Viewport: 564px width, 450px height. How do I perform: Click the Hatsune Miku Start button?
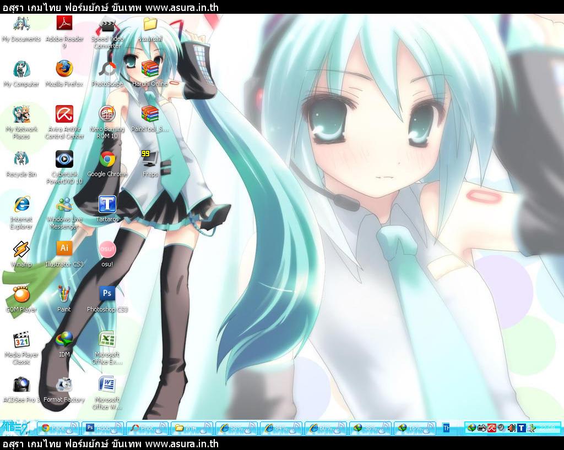pos(17,428)
